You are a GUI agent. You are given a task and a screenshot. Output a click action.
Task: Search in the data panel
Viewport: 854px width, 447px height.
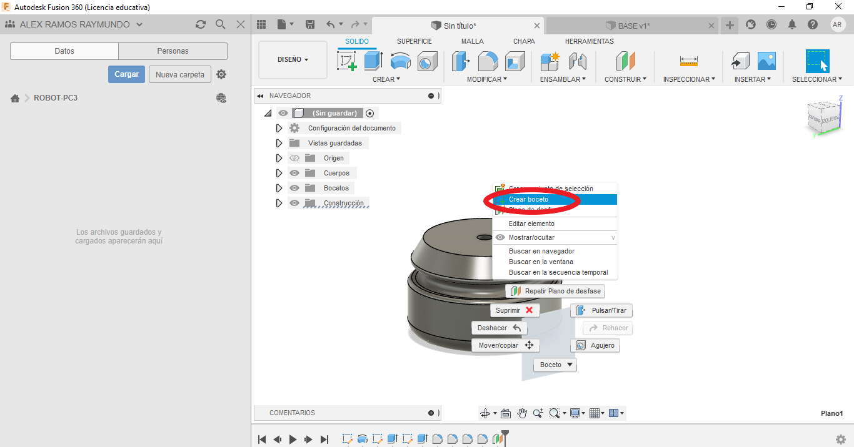point(221,24)
